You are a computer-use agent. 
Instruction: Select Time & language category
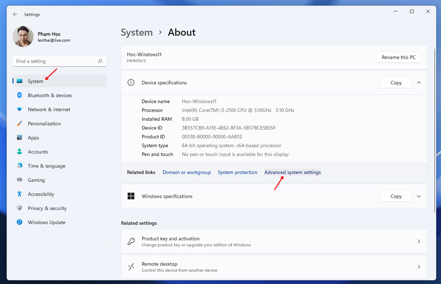59,166
